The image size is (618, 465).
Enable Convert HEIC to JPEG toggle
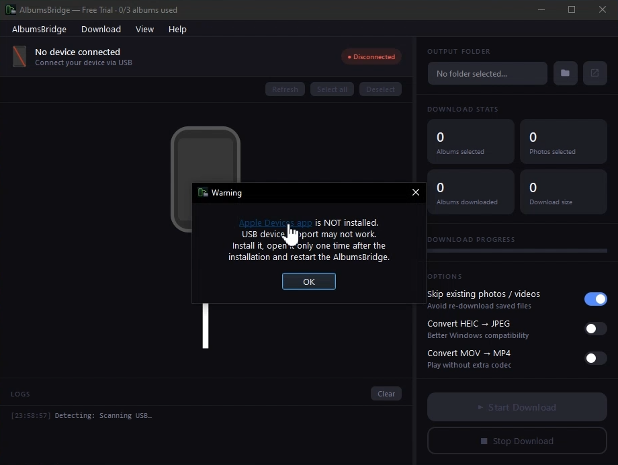(596, 329)
